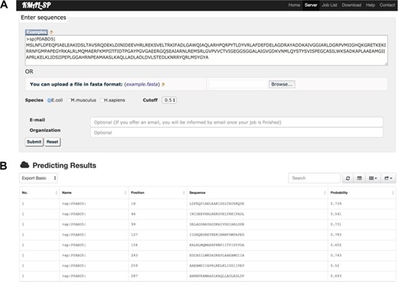The image size is (398, 282).
Task: Click the Probability value 0.541
Action: [x=336, y=214]
